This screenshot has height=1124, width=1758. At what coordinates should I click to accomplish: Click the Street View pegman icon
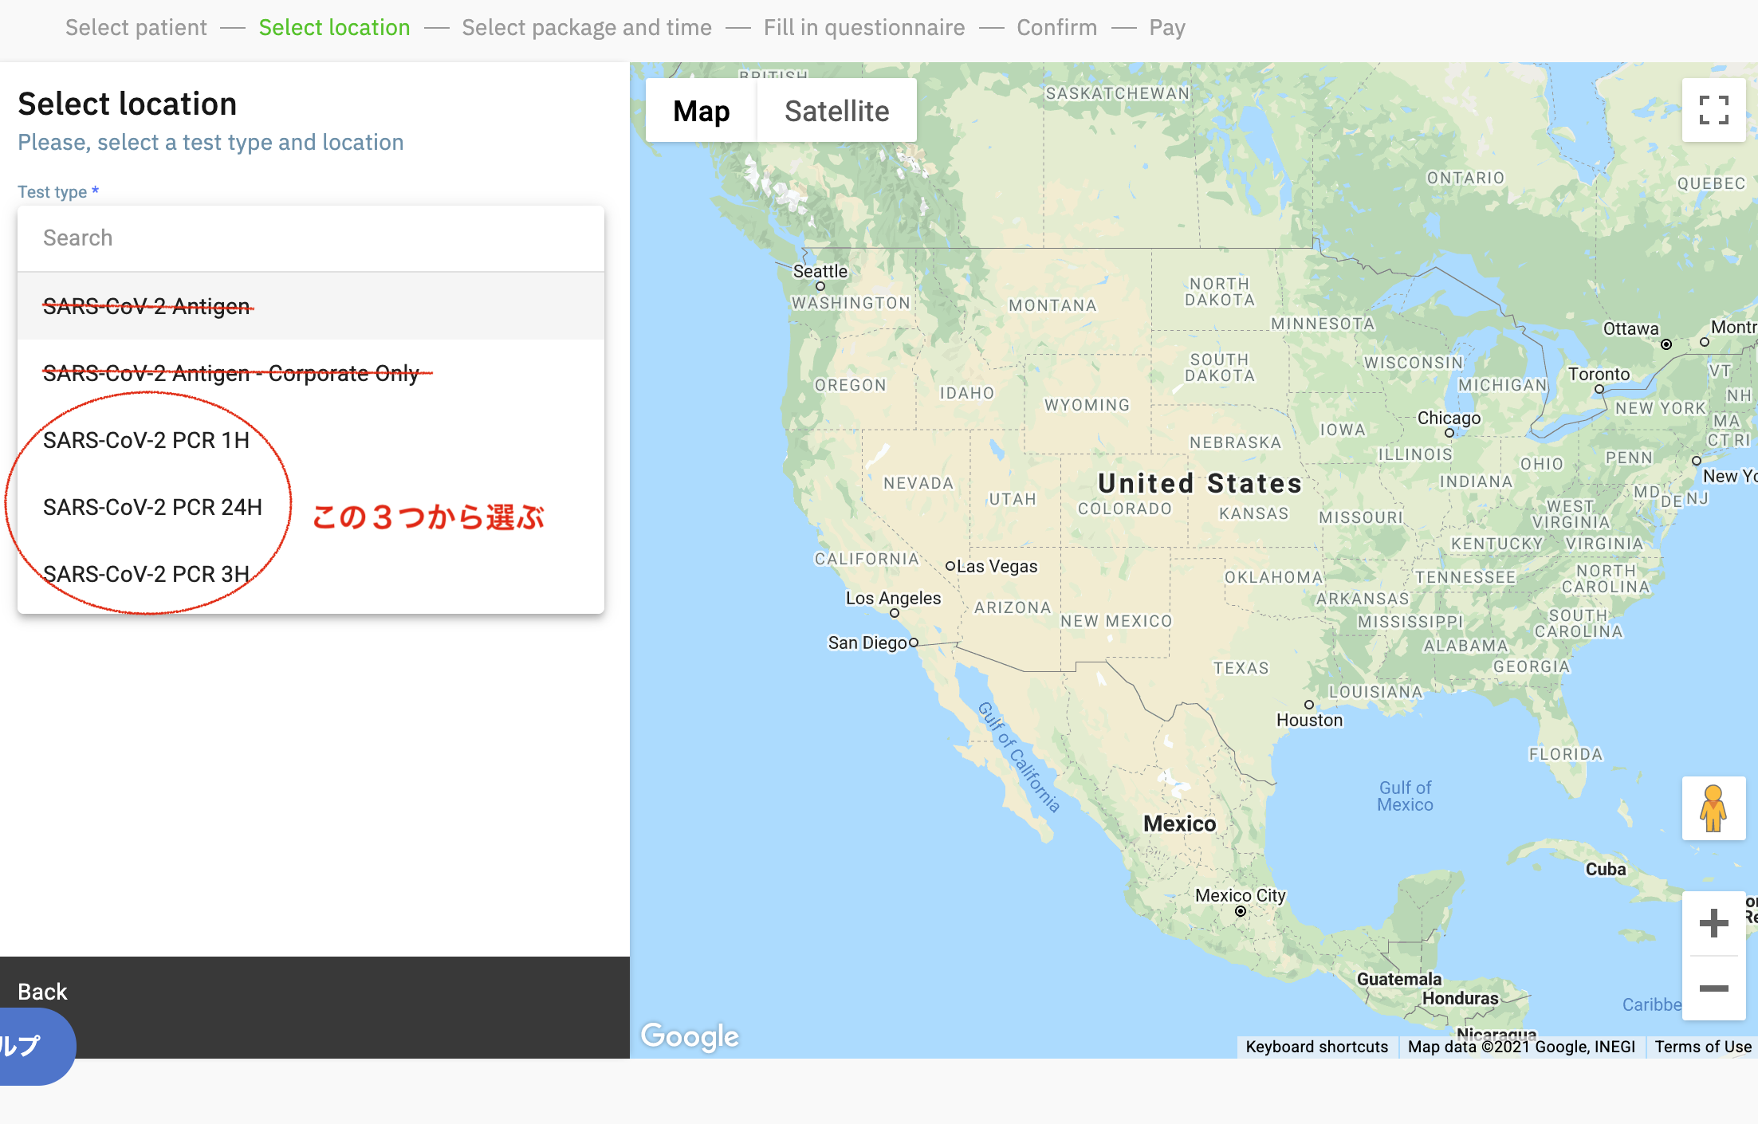(x=1713, y=808)
